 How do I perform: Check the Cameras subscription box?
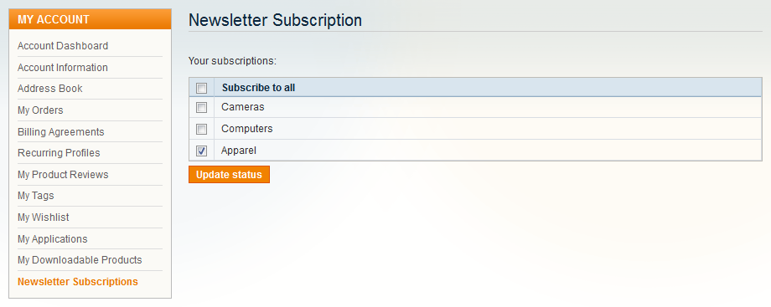tap(202, 107)
